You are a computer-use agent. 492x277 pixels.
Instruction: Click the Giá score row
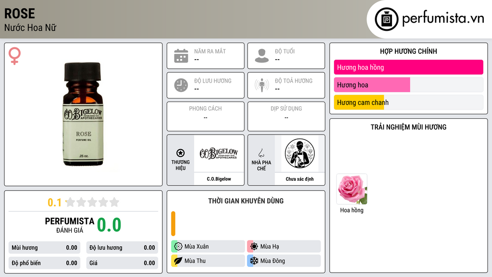122,263
